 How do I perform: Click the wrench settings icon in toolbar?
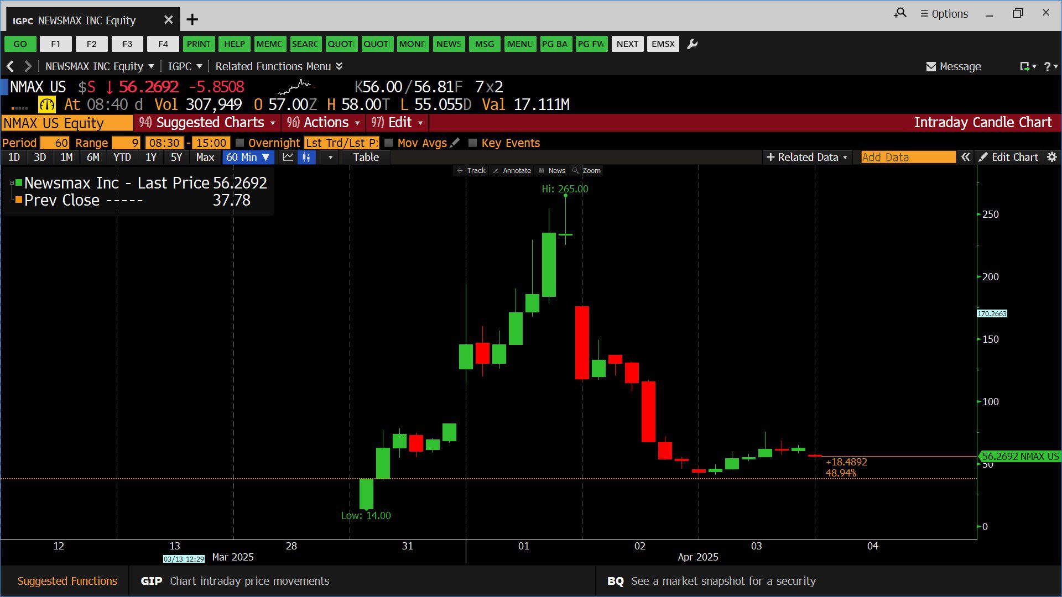click(x=692, y=44)
